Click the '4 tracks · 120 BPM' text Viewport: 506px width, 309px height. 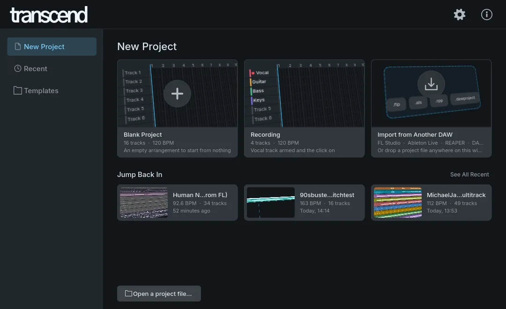pyautogui.click(x=275, y=143)
